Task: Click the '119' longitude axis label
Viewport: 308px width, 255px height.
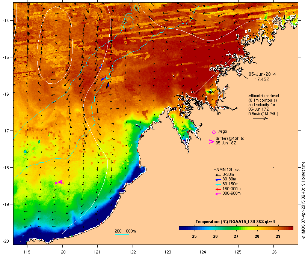Action: tap(27, 252)
